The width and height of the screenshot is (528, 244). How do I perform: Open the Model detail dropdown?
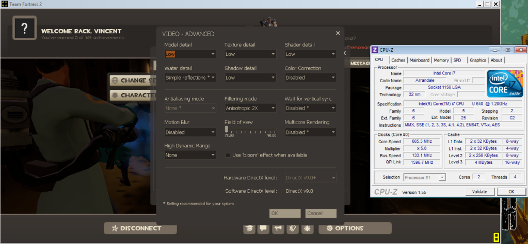(x=190, y=54)
